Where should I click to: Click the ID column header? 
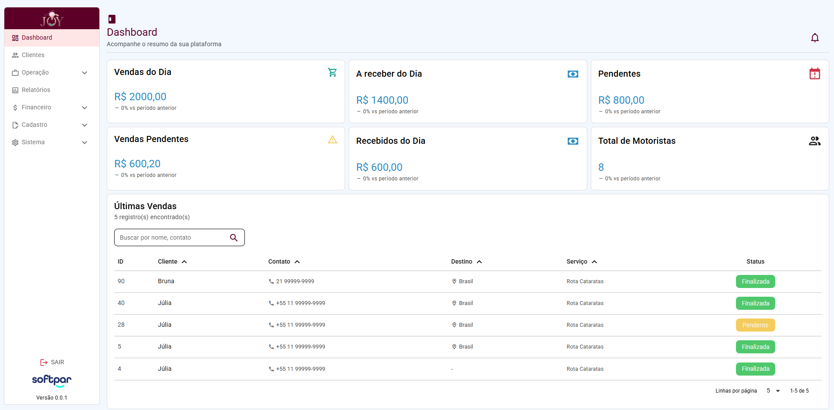[121, 262]
